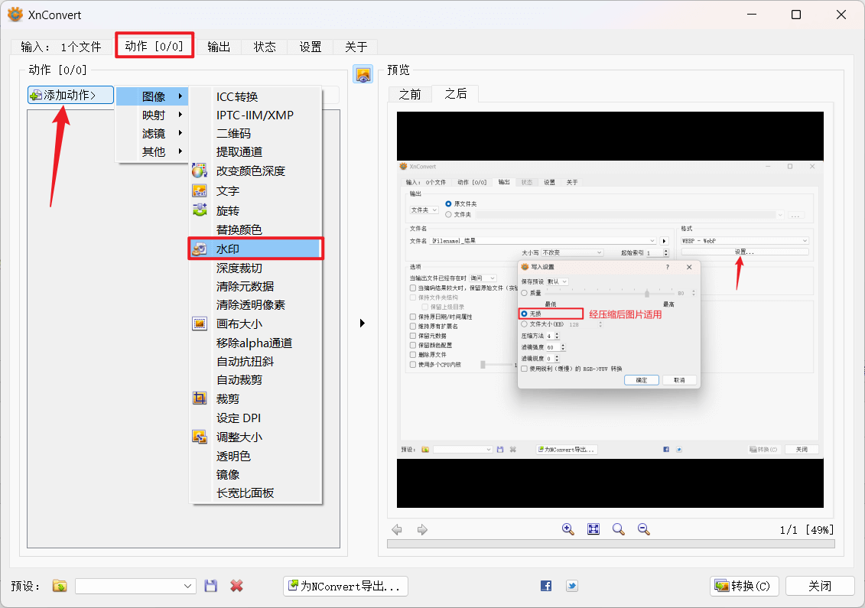Delete the preset with the red X icon

(x=236, y=586)
